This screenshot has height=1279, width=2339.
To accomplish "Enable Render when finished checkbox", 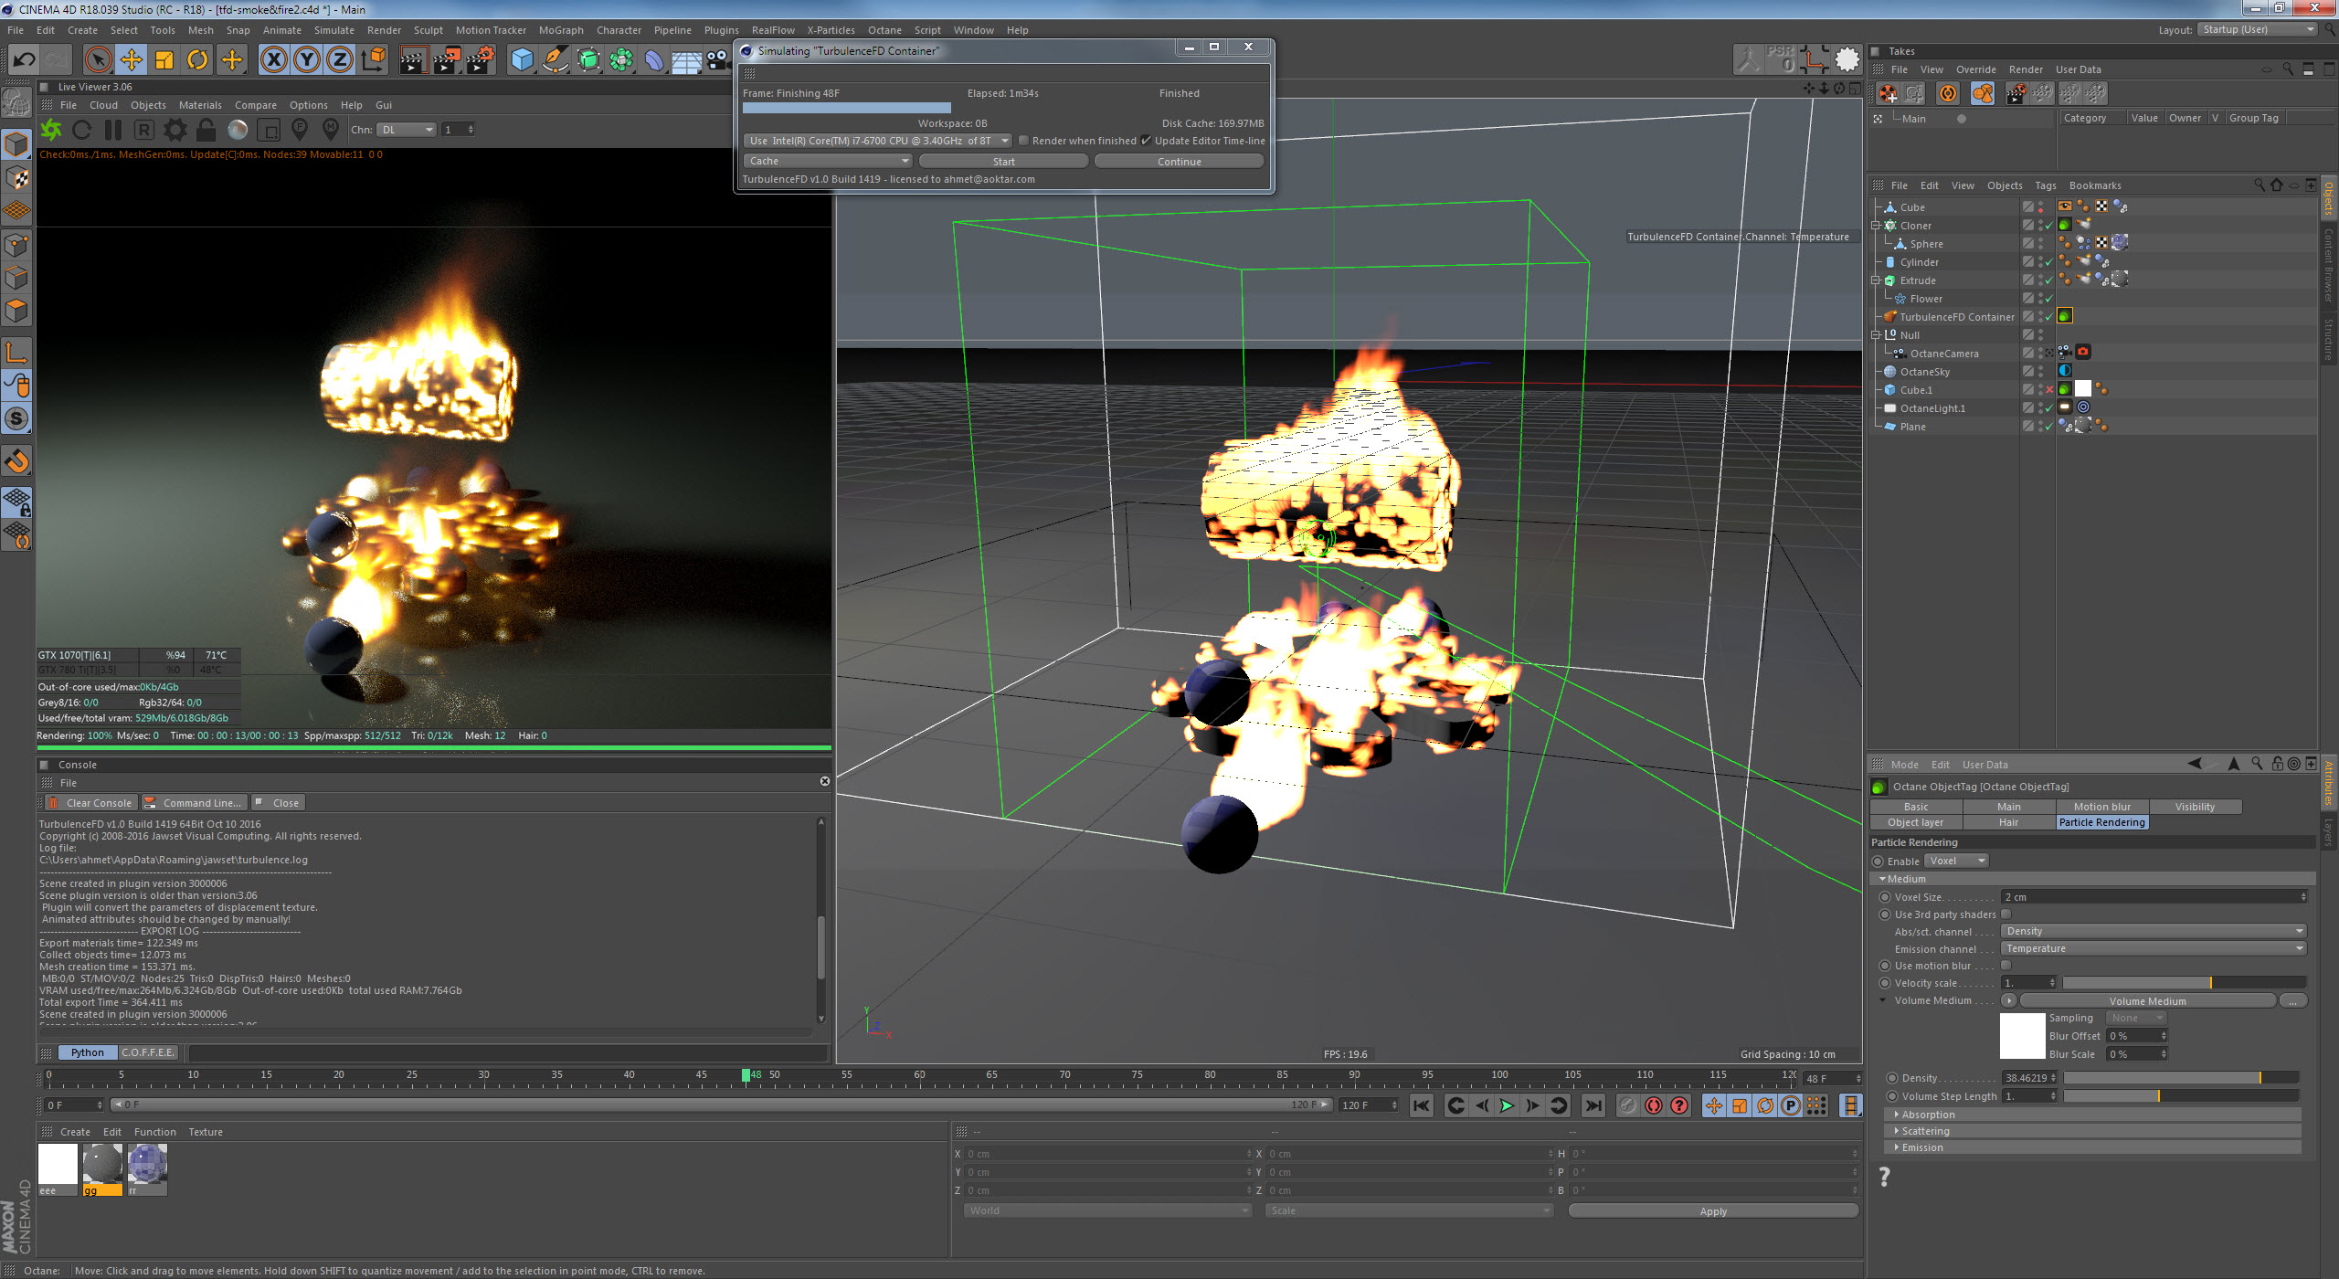I will coord(1023,141).
